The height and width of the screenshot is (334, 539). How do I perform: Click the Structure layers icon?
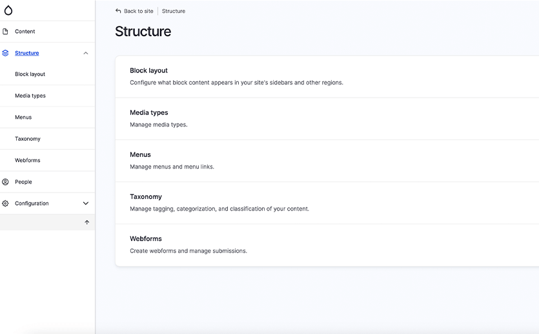pos(6,53)
